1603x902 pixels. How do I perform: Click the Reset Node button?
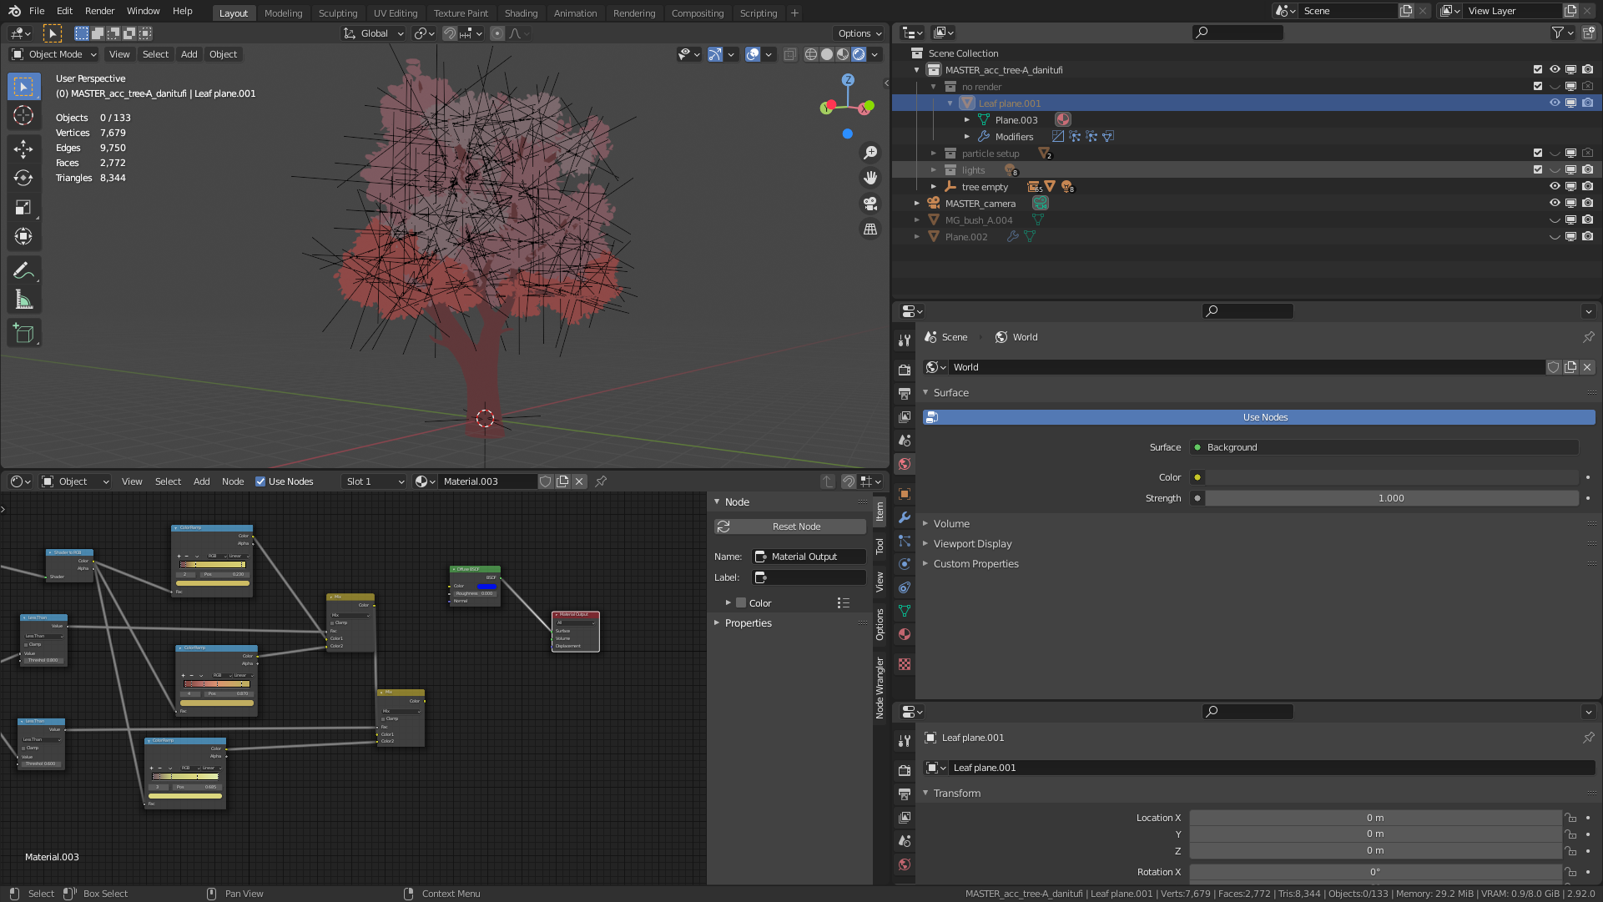pos(790,527)
